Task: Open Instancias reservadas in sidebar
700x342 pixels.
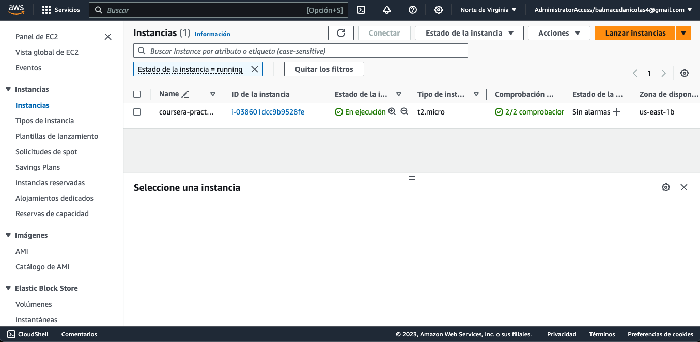Action: (x=50, y=183)
